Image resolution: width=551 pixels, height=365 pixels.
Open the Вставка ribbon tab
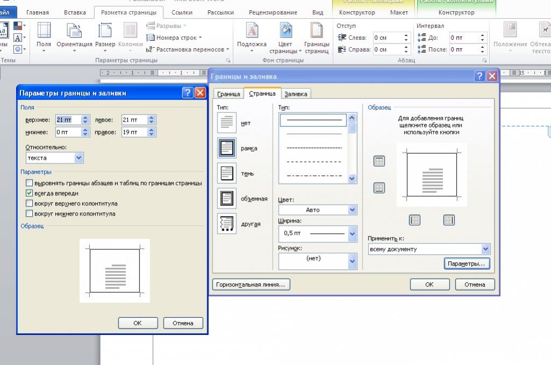pos(74,12)
